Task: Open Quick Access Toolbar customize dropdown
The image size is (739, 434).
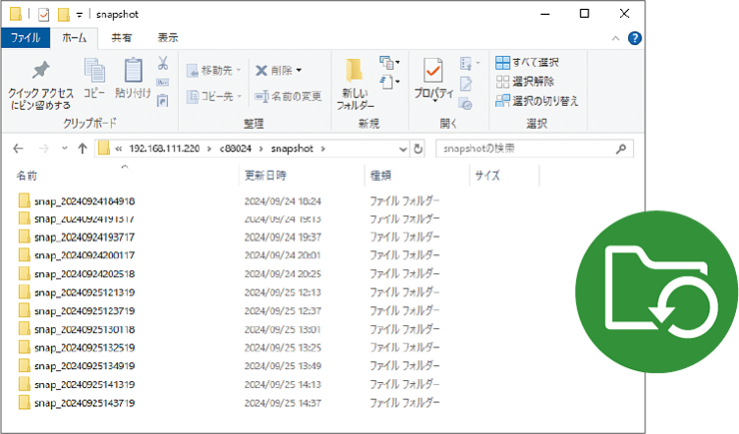Action: pyautogui.click(x=79, y=15)
